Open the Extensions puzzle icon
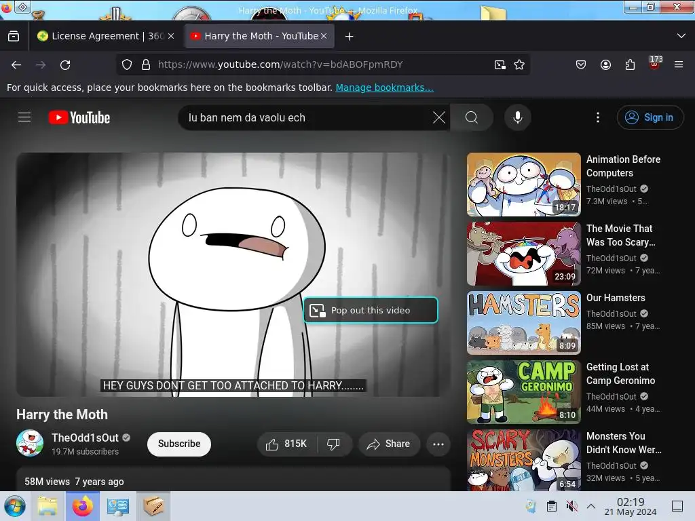Screen dimensions: 695x521 tap(630, 65)
